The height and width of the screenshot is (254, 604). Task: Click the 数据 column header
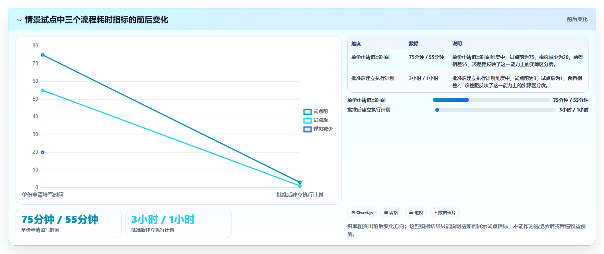pos(414,44)
